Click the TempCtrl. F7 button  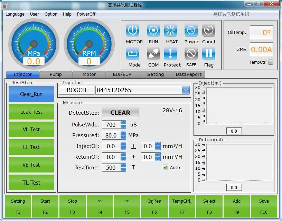182,206
